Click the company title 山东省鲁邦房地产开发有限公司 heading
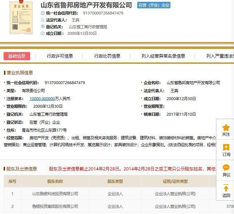The height and width of the screenshot is (214, 234). (x=86, y=5)
